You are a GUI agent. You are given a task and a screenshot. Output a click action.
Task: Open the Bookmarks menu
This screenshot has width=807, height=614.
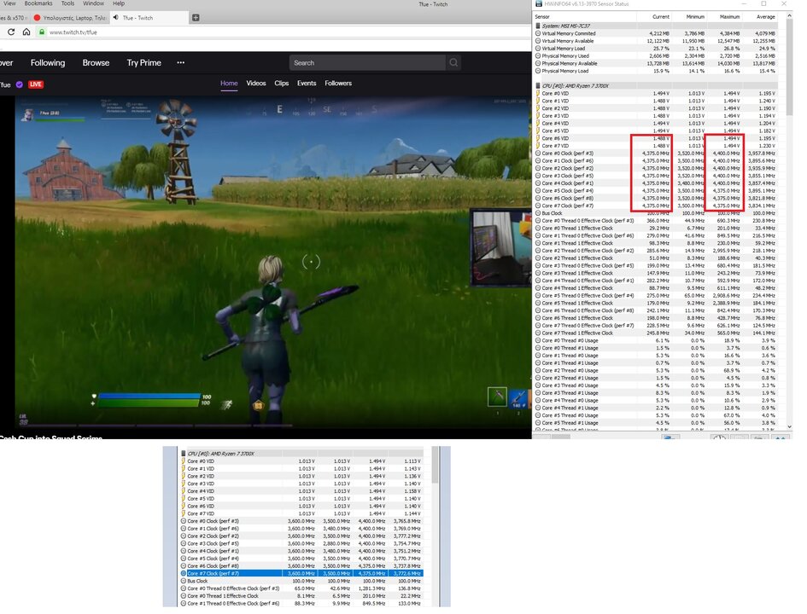[38, 3]
